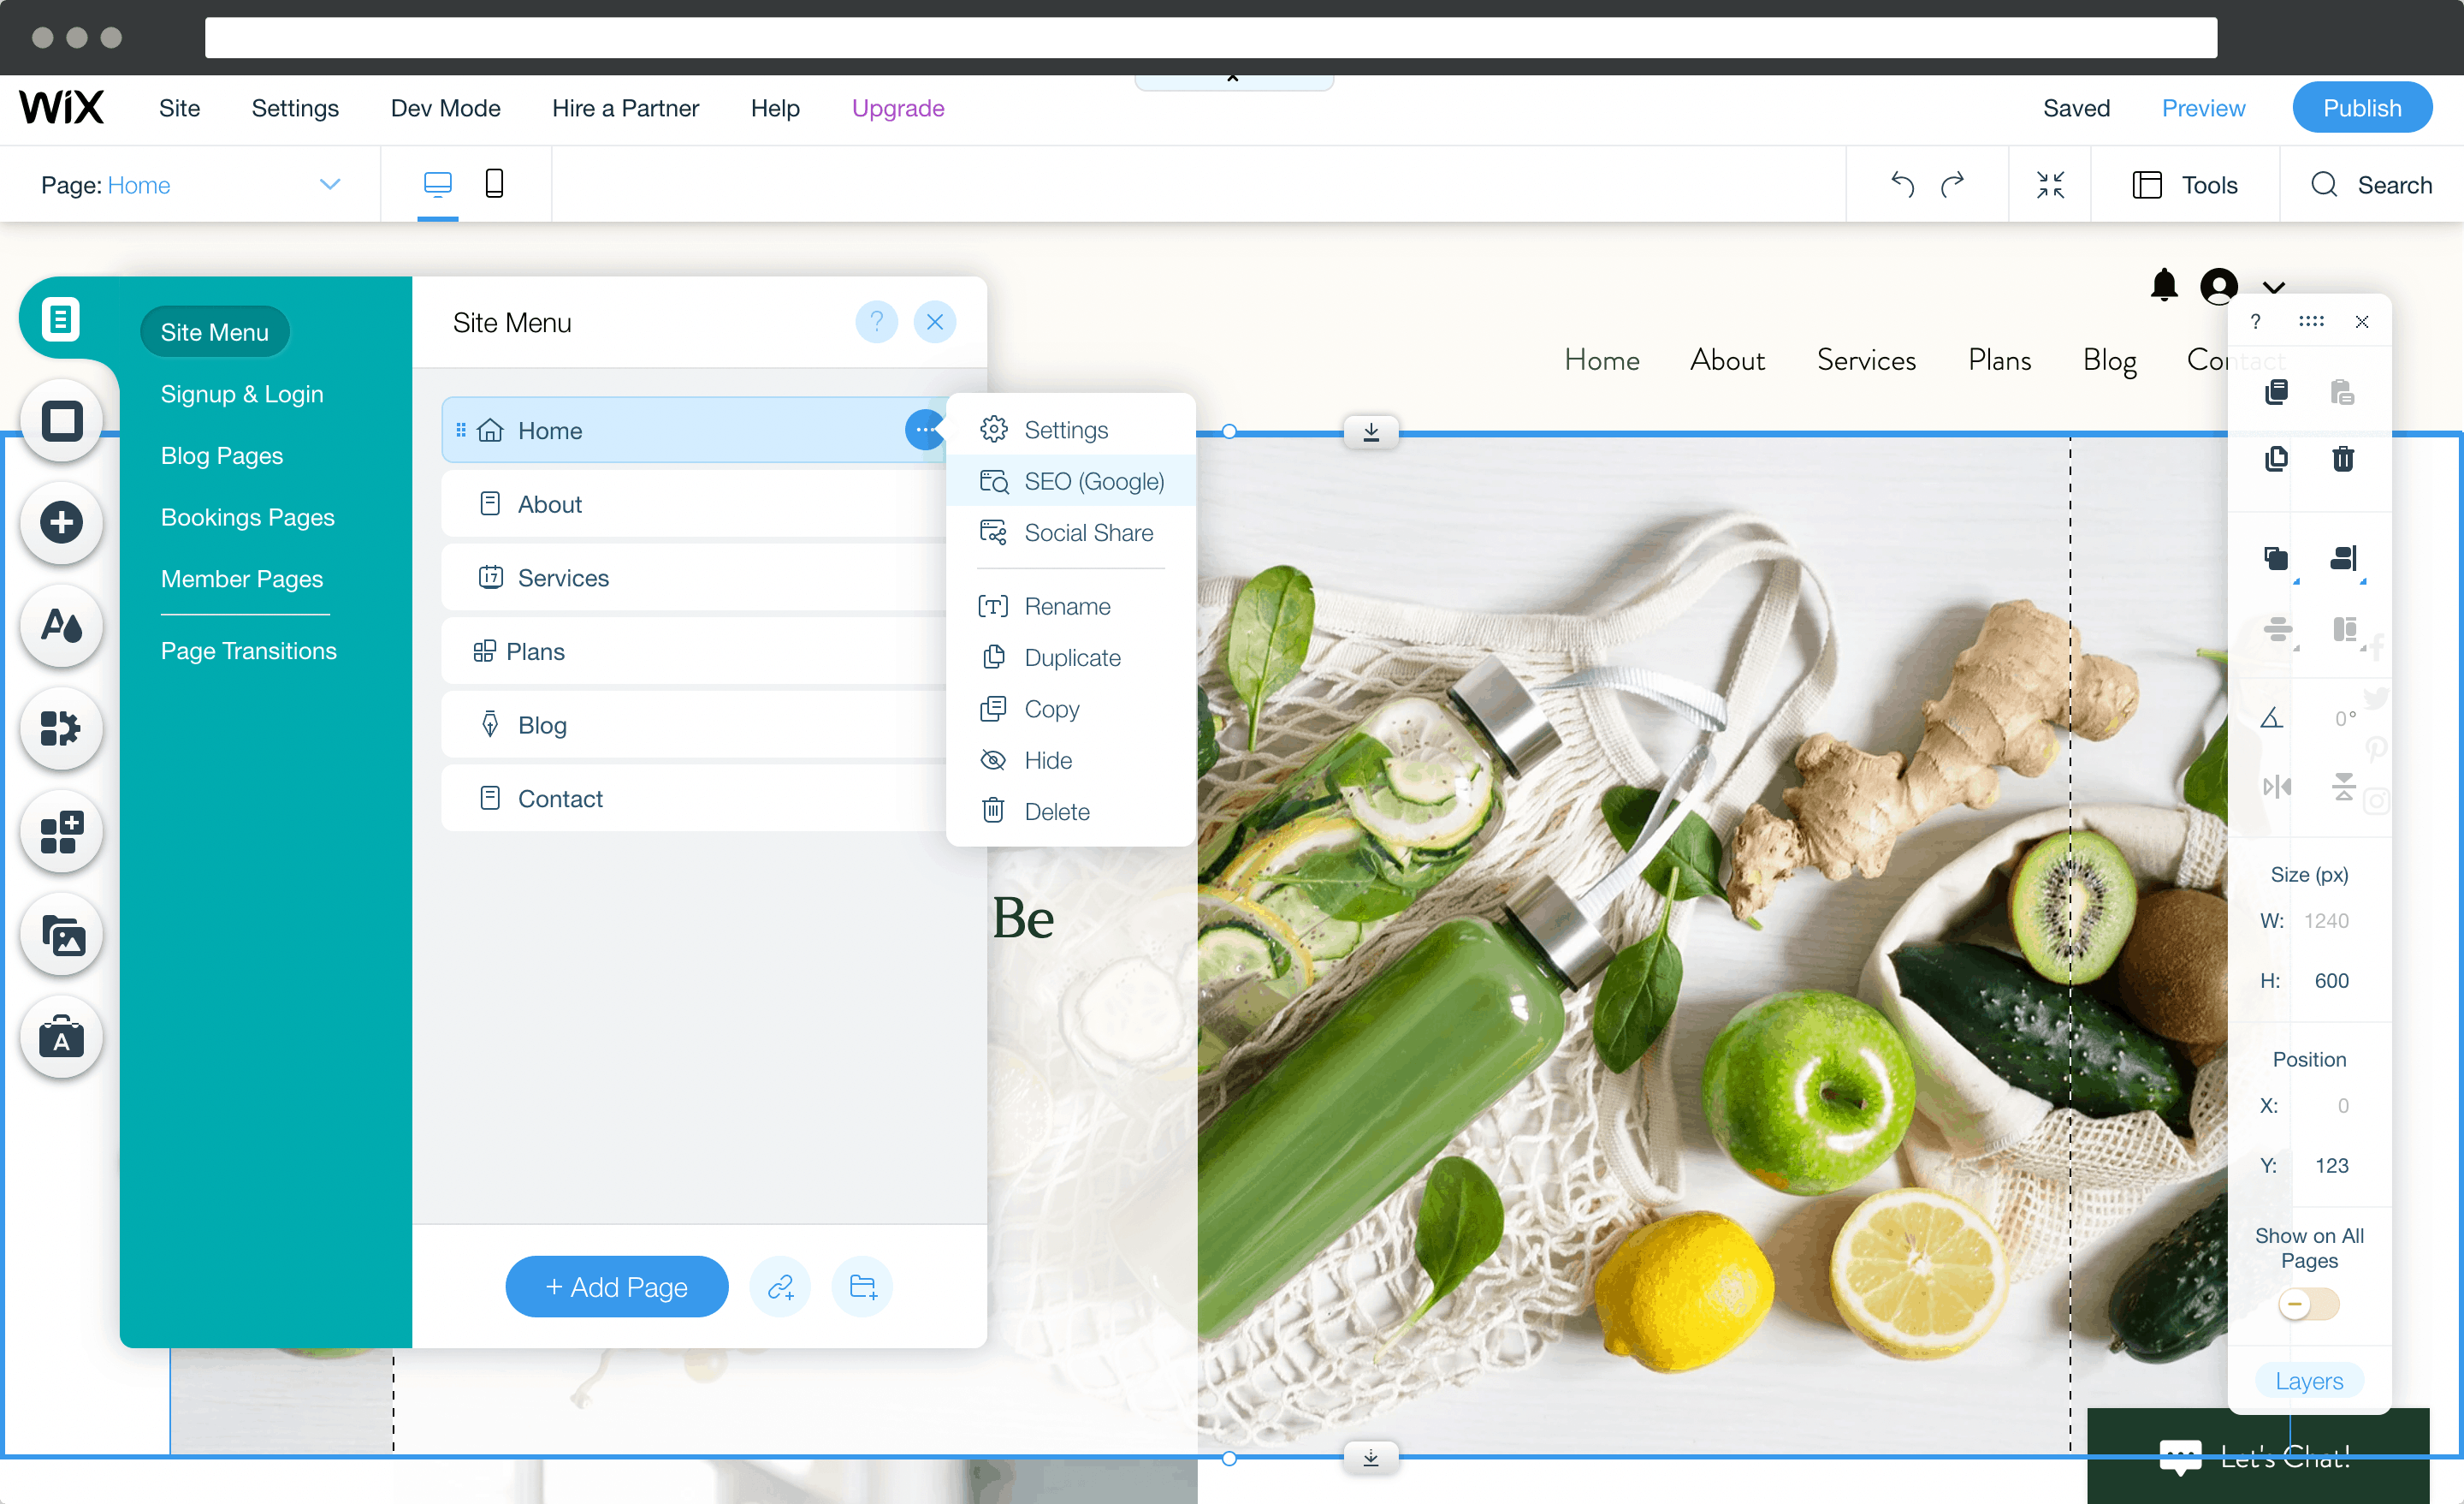Toggle mobile view editor

point(495,183)
